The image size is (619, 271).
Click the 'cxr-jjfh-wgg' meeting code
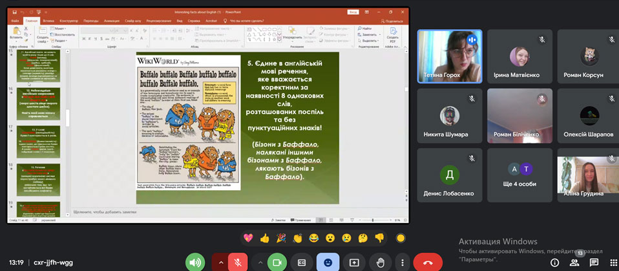53,263
